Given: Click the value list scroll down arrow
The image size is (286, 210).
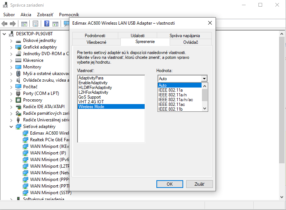Looking at the screenshot, I should point(204,108).
